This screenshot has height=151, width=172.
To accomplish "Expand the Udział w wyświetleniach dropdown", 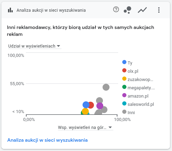I will 35,46.
